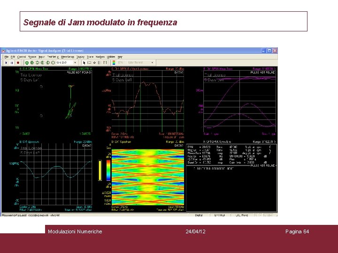Screen dimensions: 338x253
Task: Start the measurement with the play button
Action: pos(6,63)
